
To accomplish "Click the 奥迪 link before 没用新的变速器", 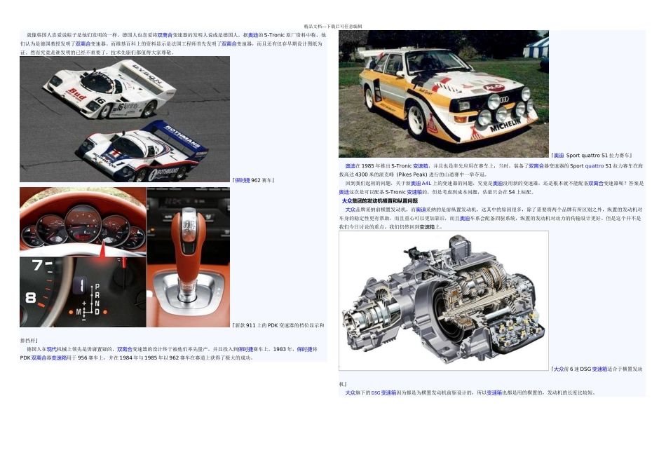I will (x=498, y=184).
